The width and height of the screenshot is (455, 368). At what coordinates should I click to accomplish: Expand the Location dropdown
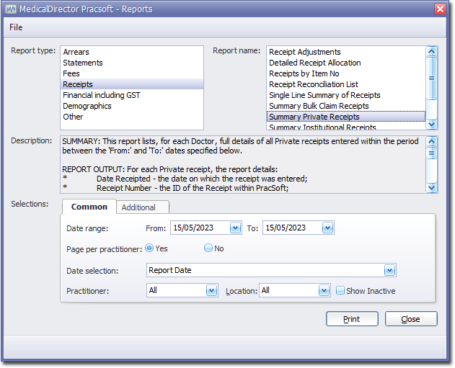(324, 290)
